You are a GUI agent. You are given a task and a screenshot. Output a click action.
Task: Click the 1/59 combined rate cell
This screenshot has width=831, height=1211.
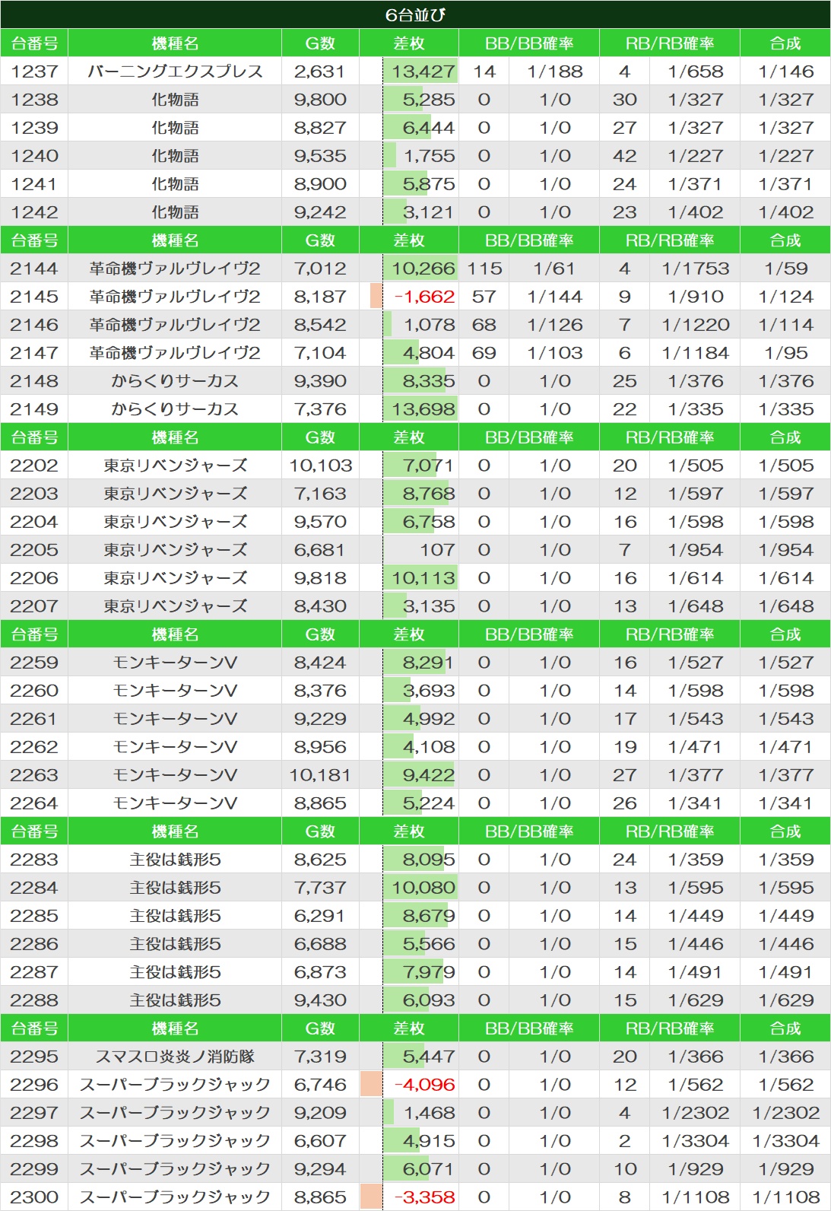point(785,269)
